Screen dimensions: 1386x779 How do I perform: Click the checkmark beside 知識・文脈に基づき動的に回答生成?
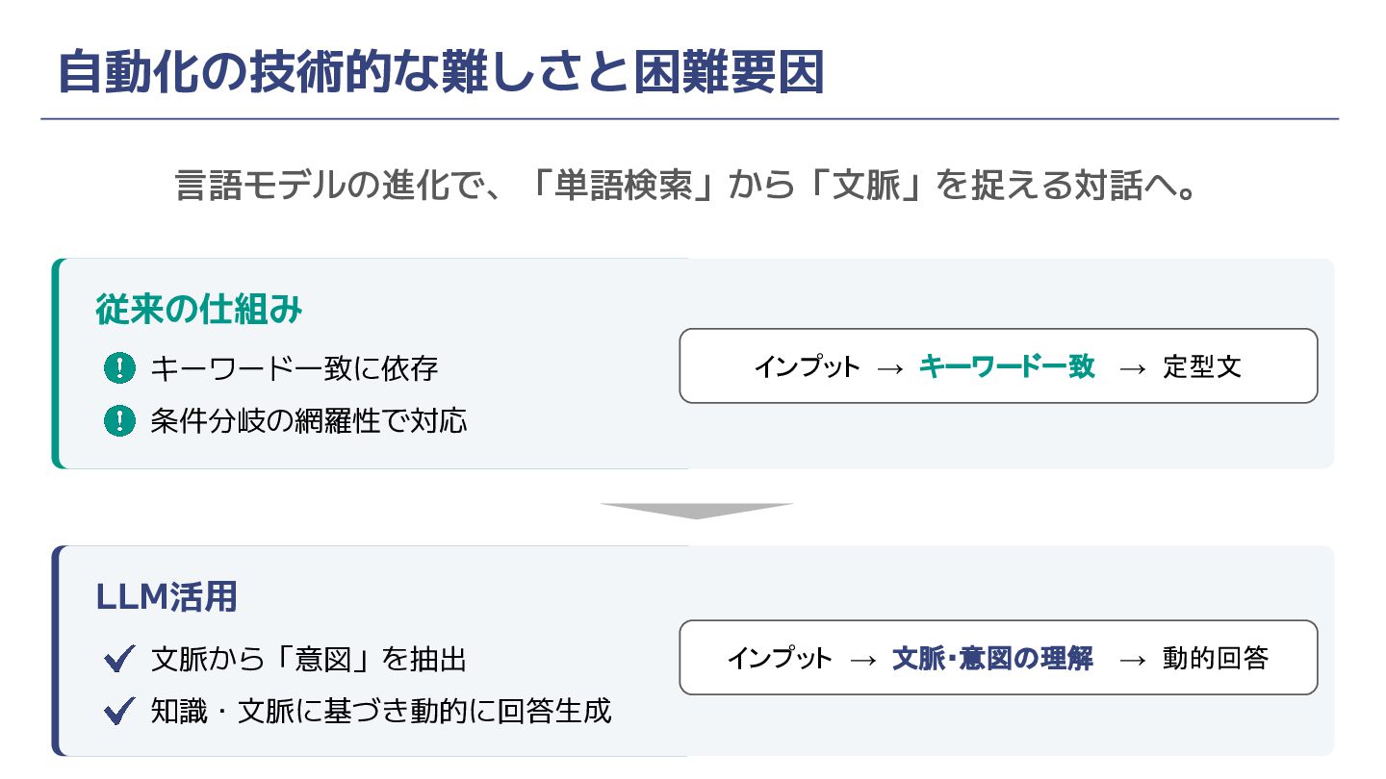point(119,712)
